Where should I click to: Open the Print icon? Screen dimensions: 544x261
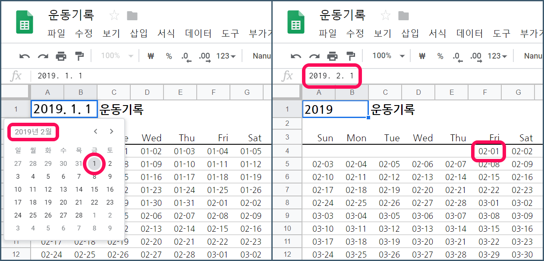click(x=61, y=56)
